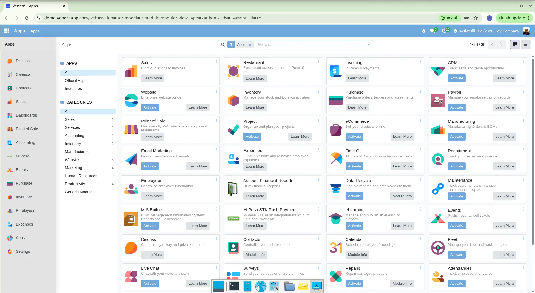Screen dimensions: 535x293
Task: Click the browser Install button
Action: [449, 18]
